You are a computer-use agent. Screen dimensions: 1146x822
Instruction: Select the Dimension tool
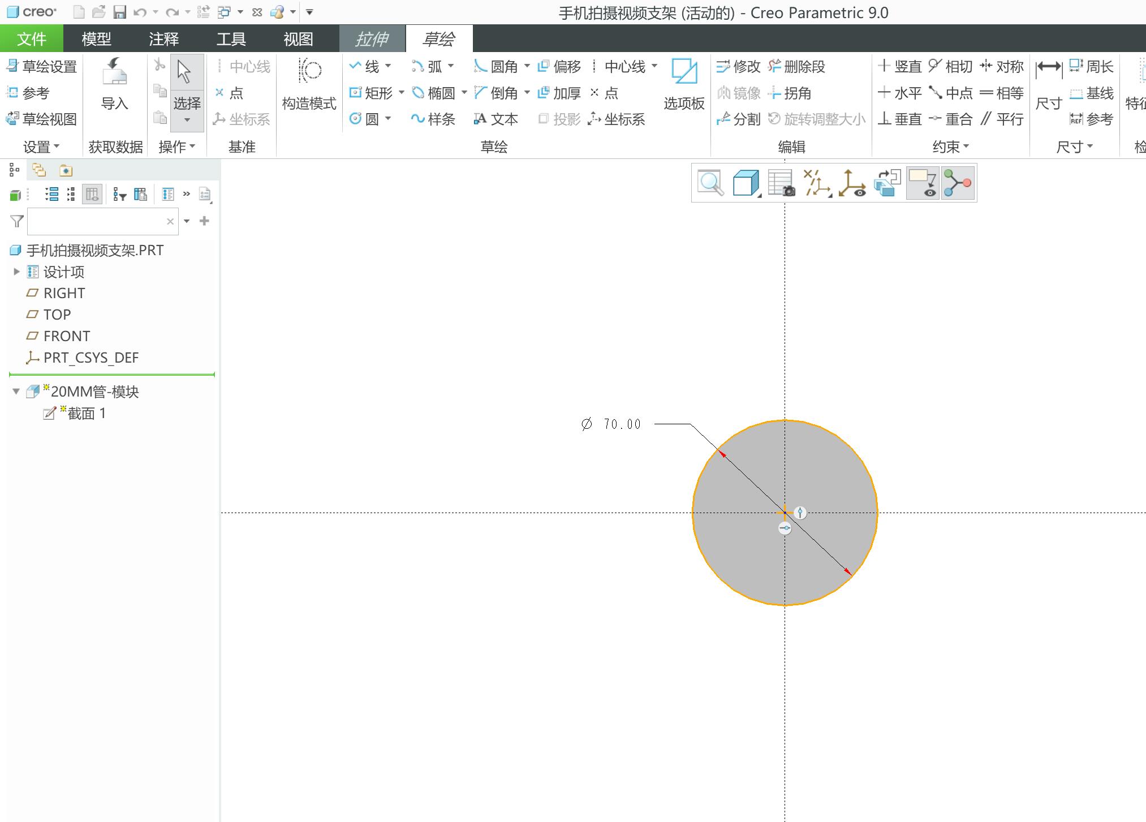1049,85
